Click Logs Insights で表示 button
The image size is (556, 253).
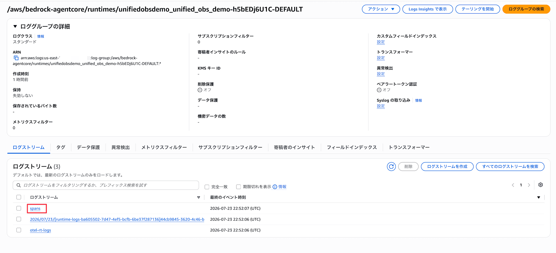[x=428, y=9]
